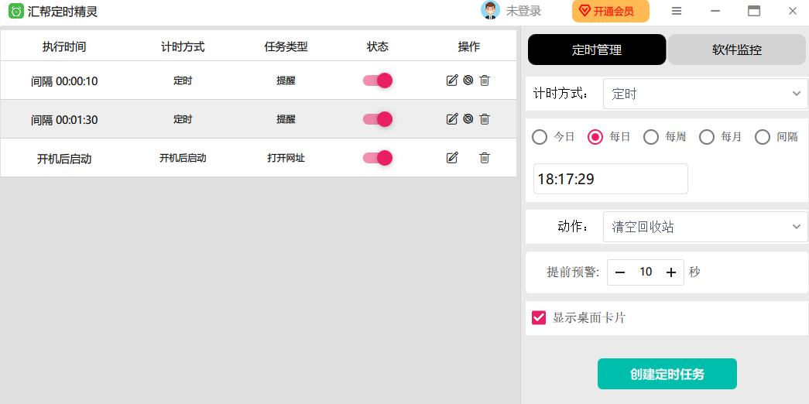The width and height of the screenshot is (809, 404).
Task: Edit the 间隔 00:00:10 task
Action: (x=452, y=80)
